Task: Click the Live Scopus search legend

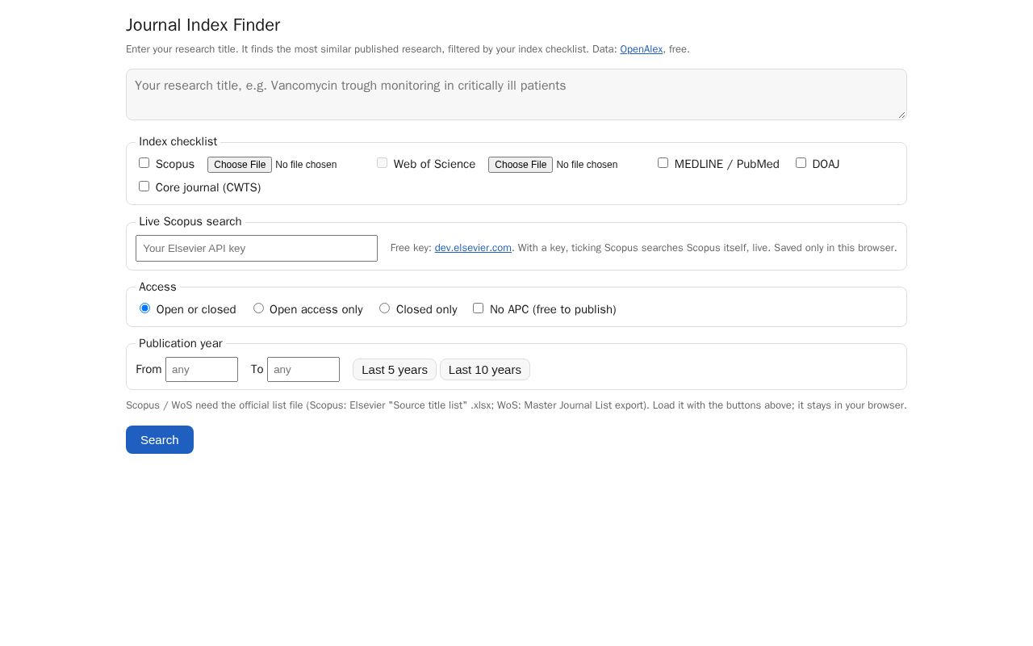Action: click(190, 221)
